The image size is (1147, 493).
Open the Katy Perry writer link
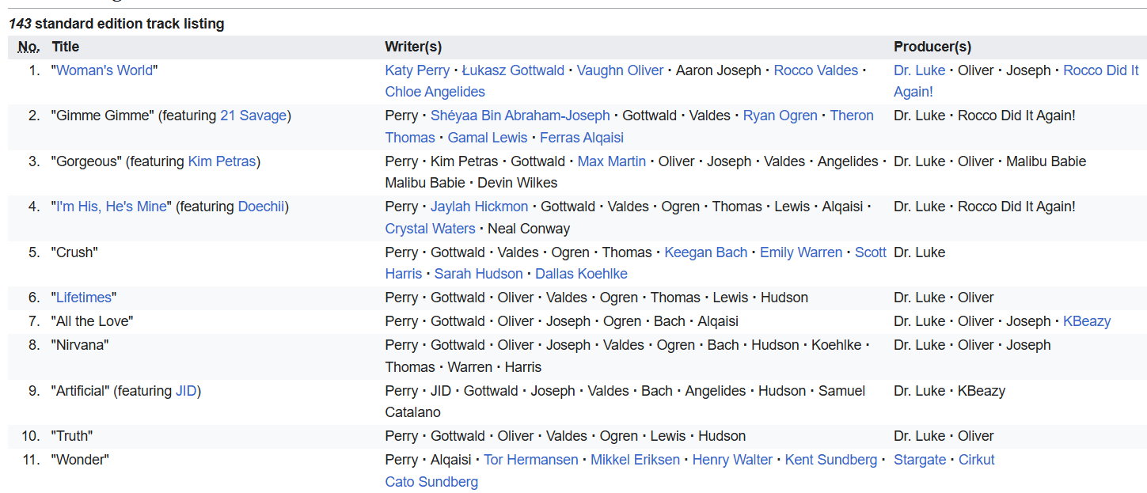click(x=417, y=70)
